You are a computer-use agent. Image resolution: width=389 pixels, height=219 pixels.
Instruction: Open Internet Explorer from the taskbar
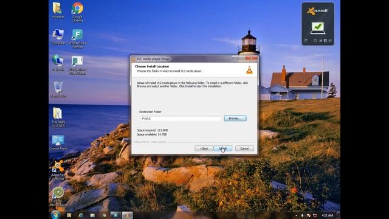point(81,215)
